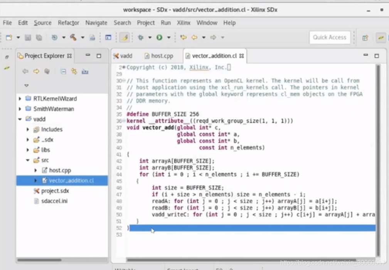389x270 pixels.
Task: Click the Project Explorer Forward arrow icon
Action: [36, 71]
